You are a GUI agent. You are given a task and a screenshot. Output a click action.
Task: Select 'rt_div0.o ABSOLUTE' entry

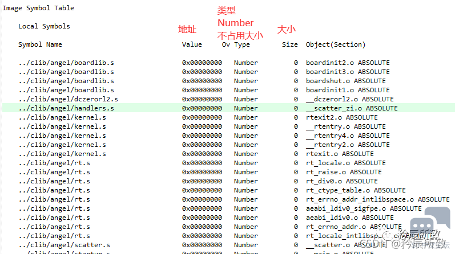(342, 181)
